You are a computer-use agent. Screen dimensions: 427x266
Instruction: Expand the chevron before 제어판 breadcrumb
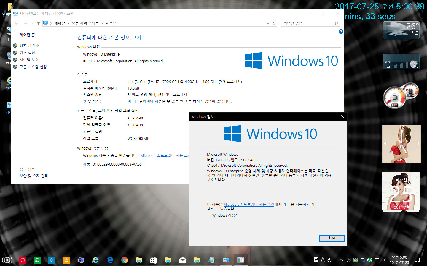click(51, 23)
